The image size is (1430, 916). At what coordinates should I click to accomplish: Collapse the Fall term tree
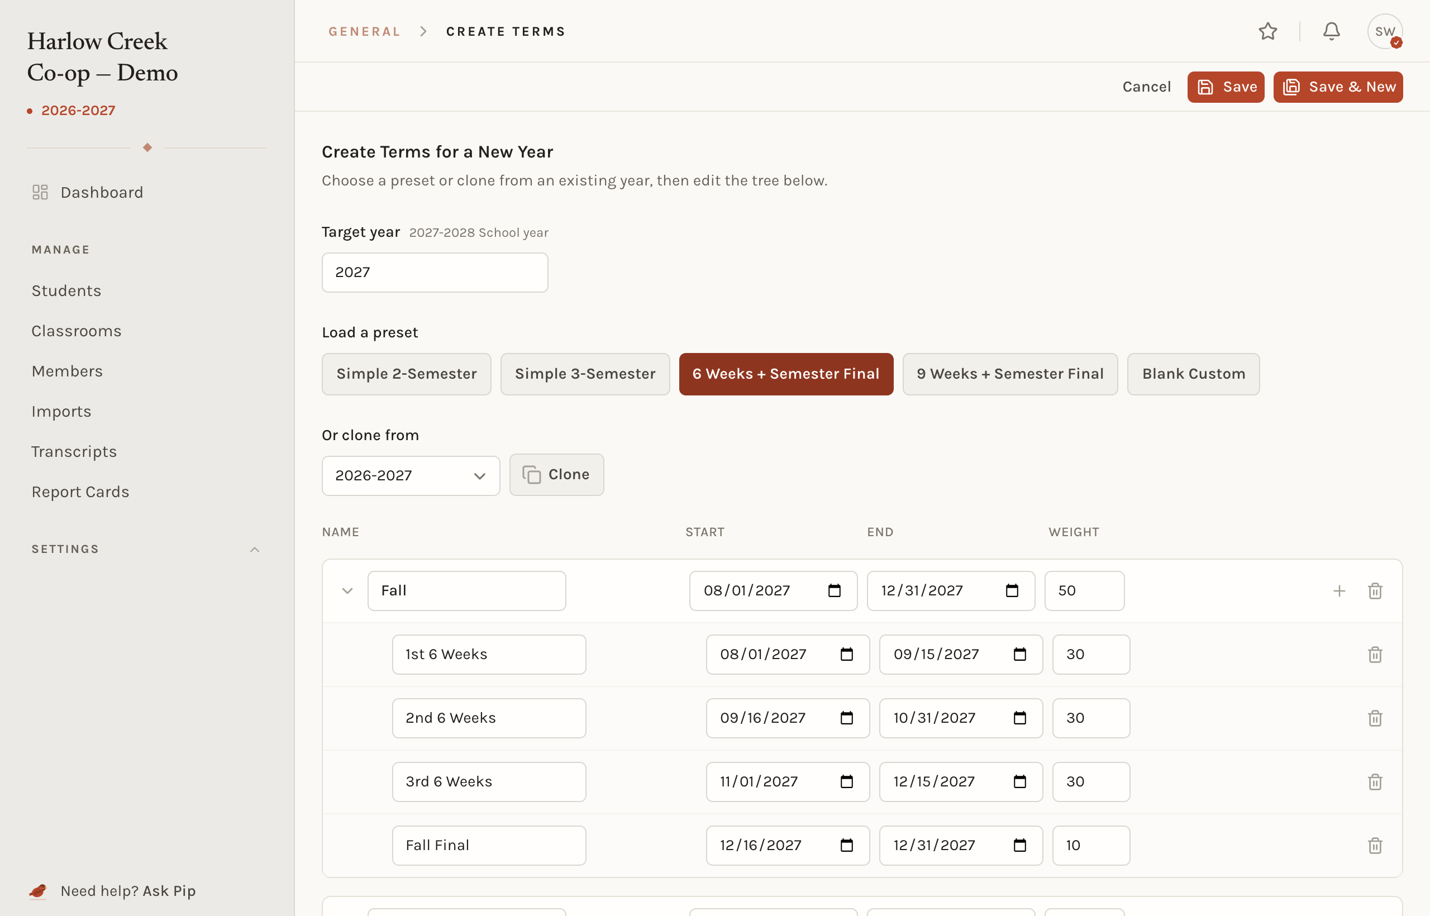[347, 590]
